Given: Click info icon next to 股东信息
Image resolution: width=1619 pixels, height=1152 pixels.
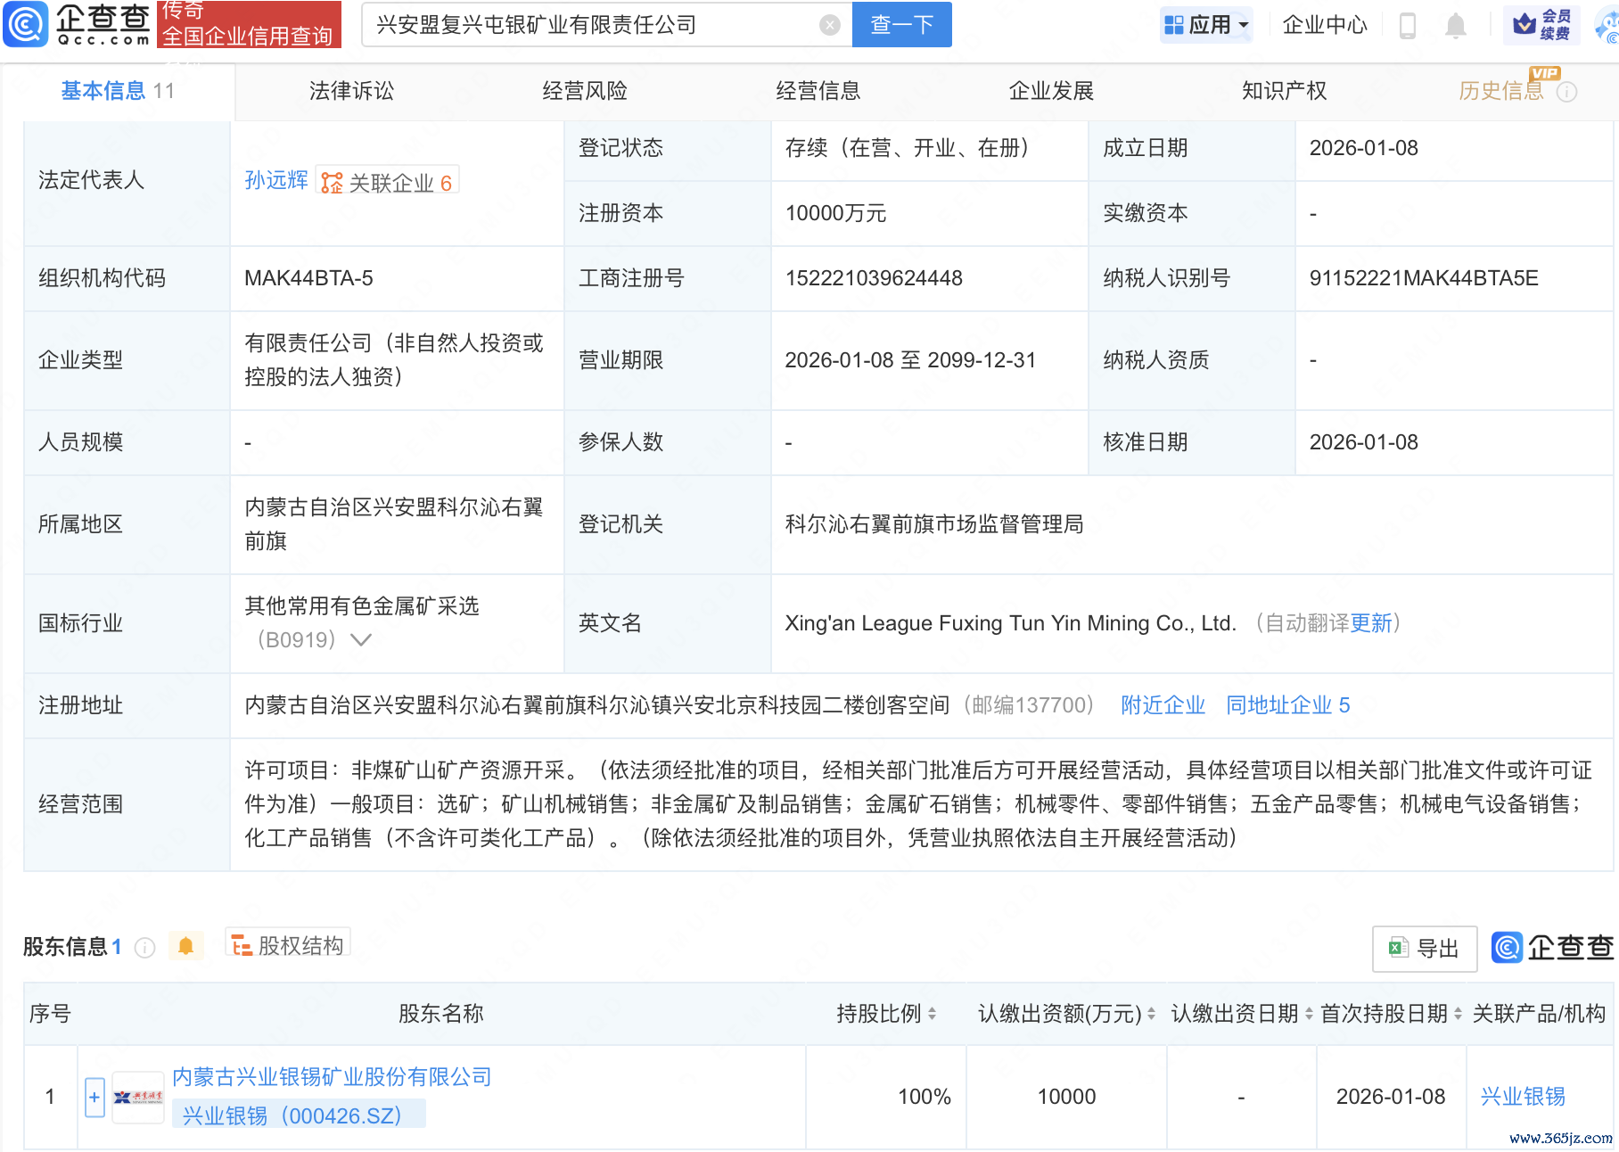Looking at the screenshot, I should pyautogui.click(x=144, y=948).
